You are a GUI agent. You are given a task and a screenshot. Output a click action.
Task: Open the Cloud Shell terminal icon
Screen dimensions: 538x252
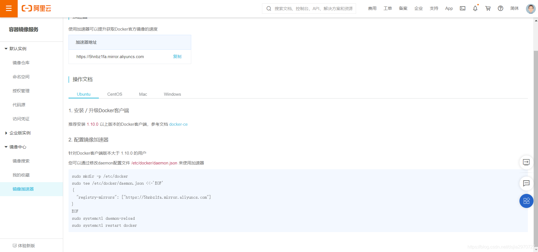(x=462, y=8)
